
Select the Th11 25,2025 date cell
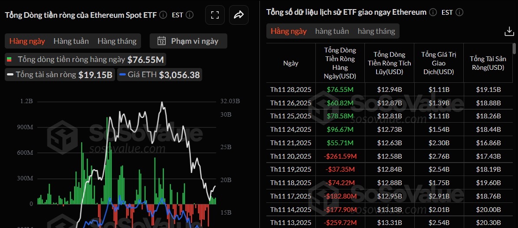[x=291, y=116]
